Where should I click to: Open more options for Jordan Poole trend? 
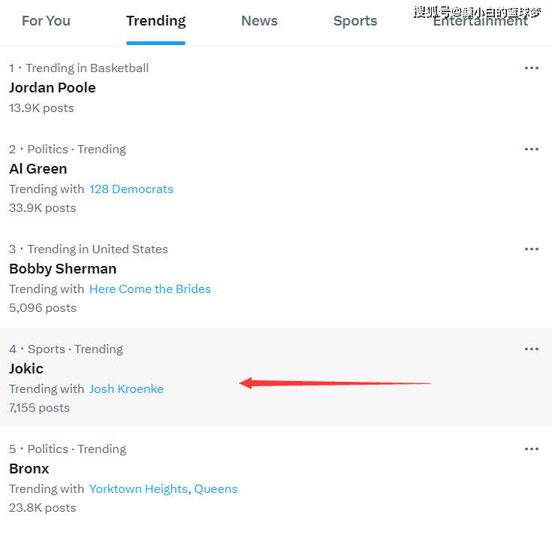pyautogui.click(x=531, y=68)
